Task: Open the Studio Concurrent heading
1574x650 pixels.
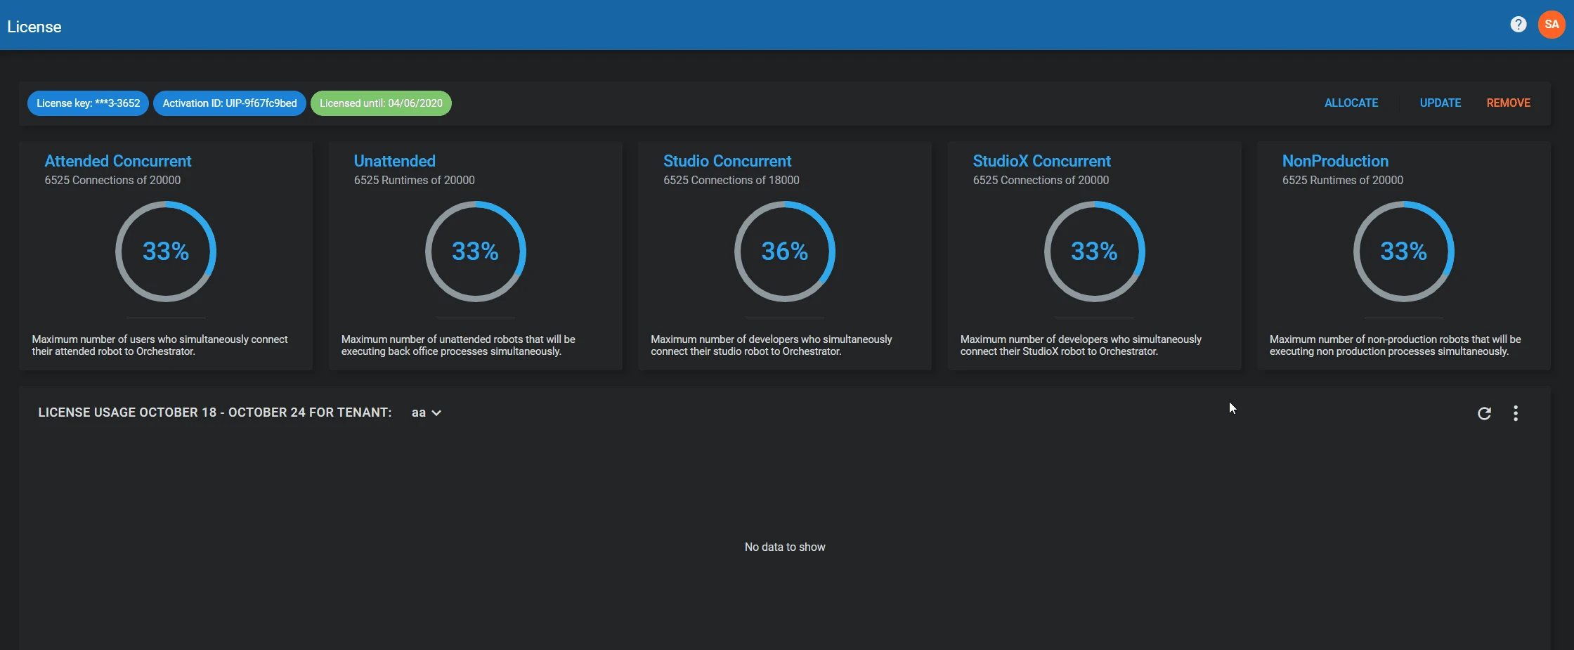Action: coord(727,161)
